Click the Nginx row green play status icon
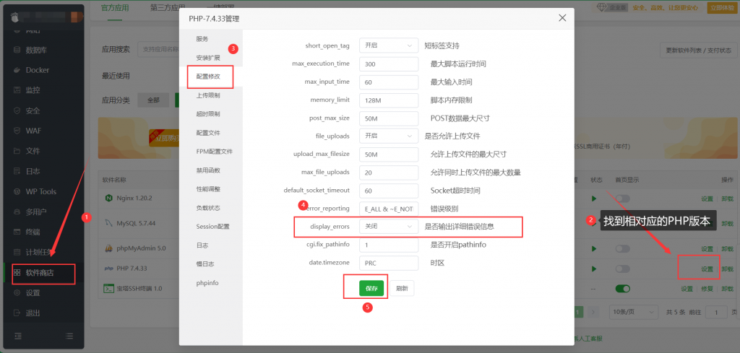The width and height of the screenshot is (740, 353). pyautogui.click(x=594, y=199)
